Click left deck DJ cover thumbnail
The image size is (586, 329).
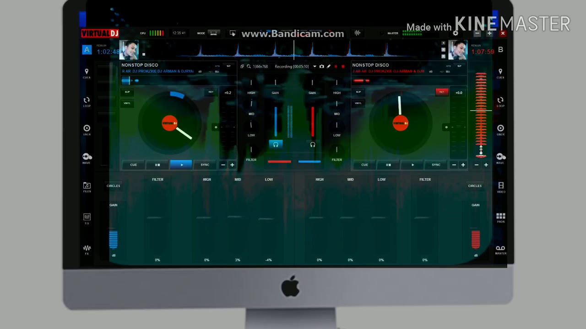(x=129, y=50)
